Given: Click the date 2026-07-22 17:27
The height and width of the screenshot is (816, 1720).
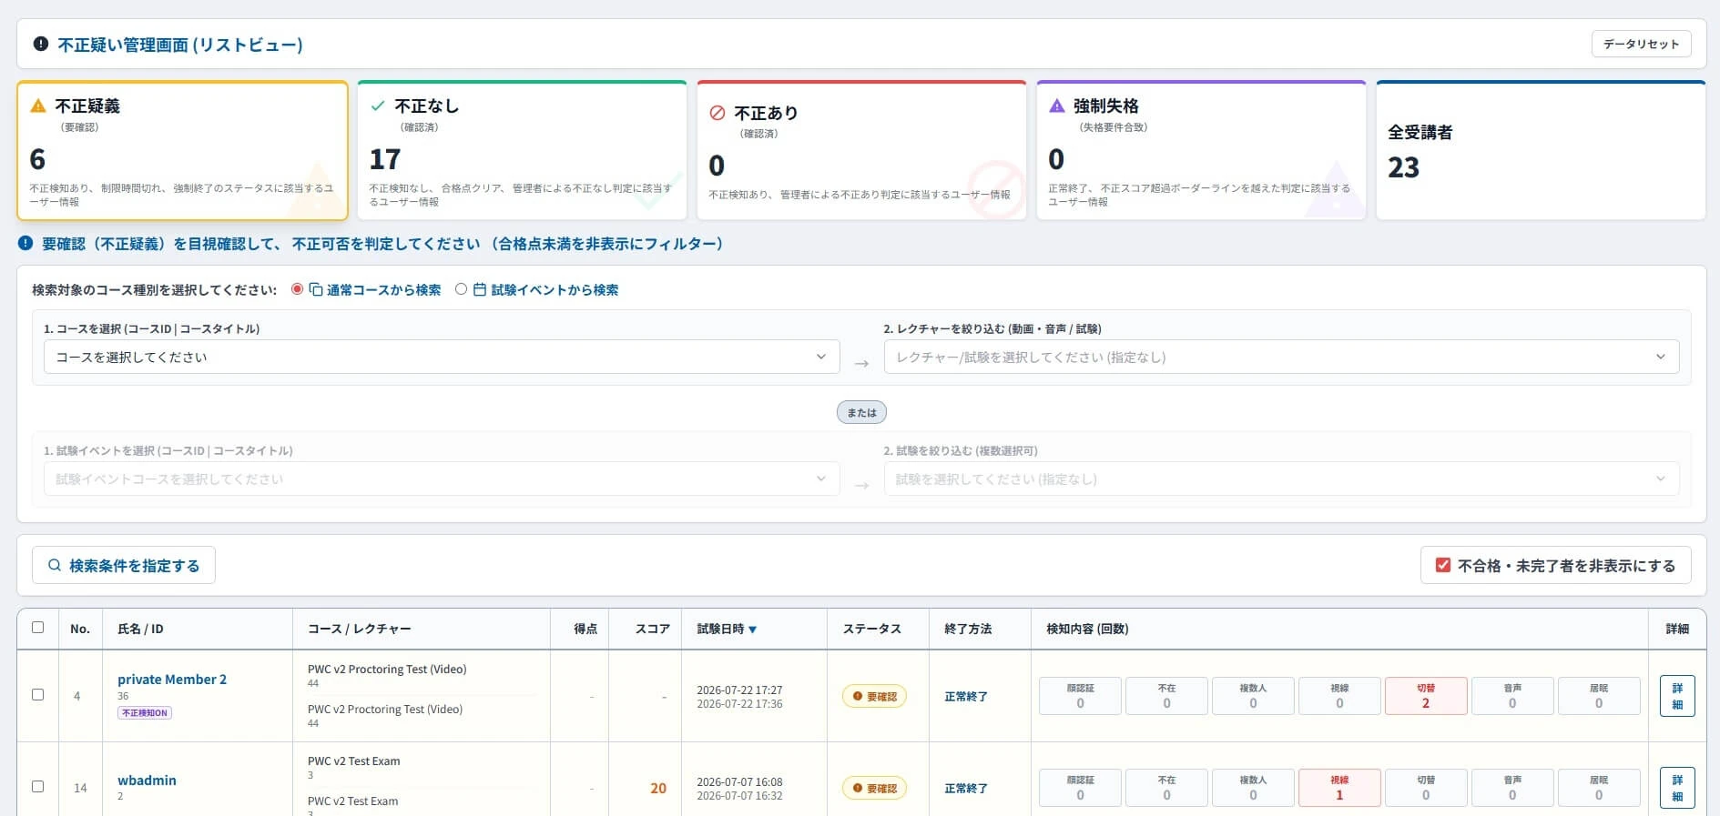Looking at the screenshot, I should (739, 690).
